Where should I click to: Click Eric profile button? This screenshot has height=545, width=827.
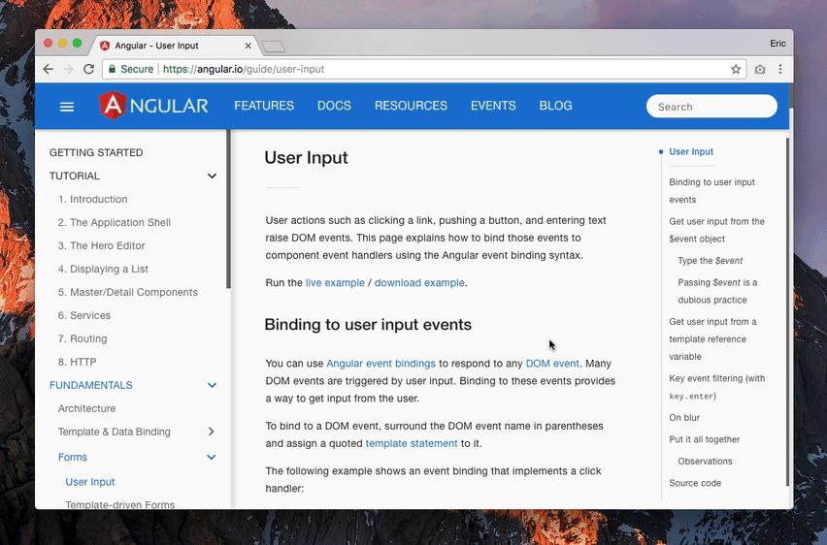777,44
